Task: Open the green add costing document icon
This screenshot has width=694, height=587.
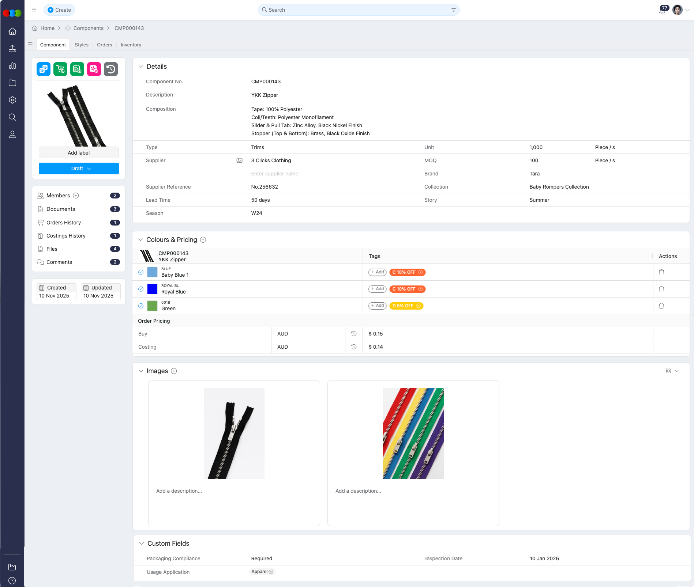Action: tap(77, 69)
